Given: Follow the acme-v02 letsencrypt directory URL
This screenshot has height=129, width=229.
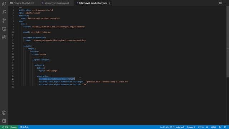Looking at the screenshot, I should (58, 27).
